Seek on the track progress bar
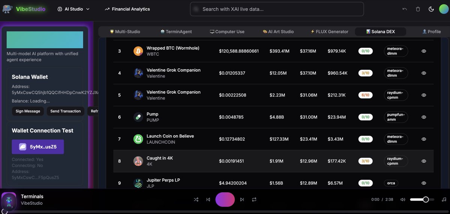This screenshot has height=214, width=450. (225, 212)
